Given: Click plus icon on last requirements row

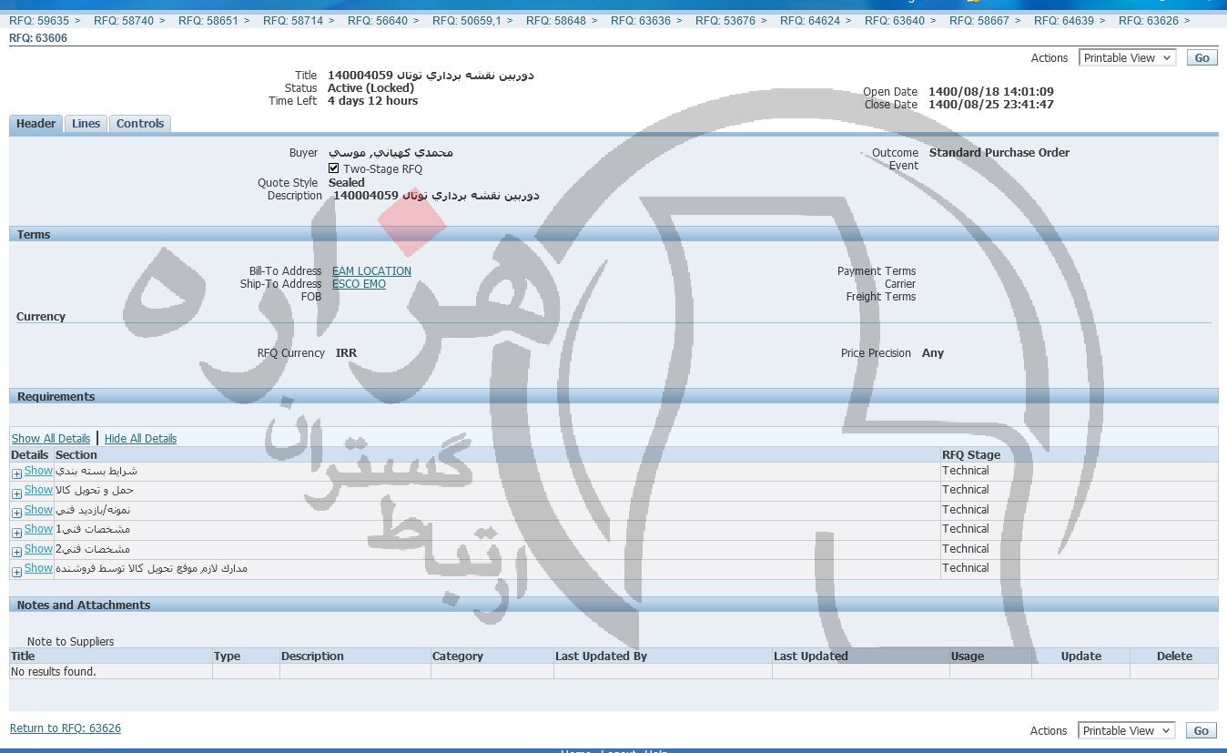Looking at the screenshot, I should tap(16, 571).
